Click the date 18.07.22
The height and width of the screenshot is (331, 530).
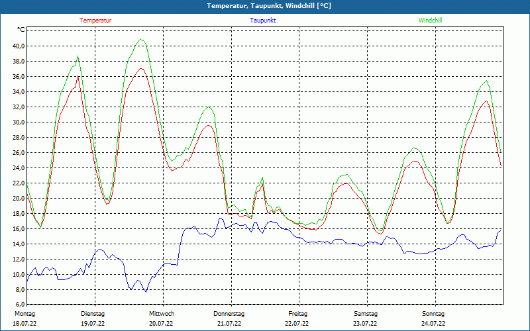(25, 324)
